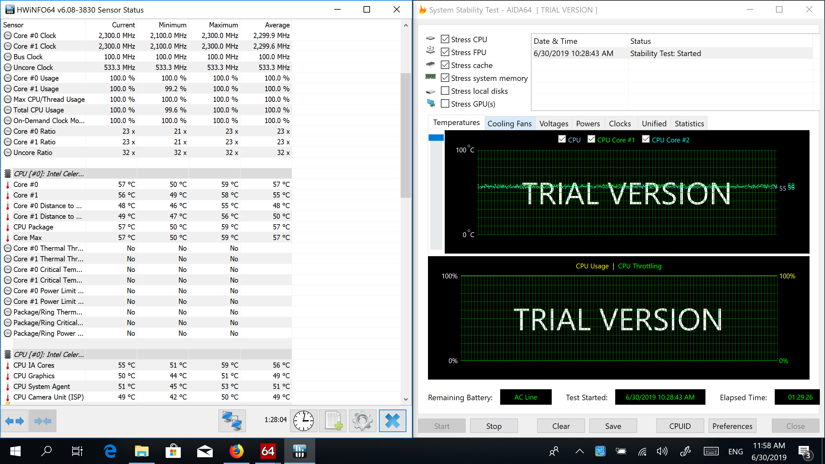The image size is (825, 464).
Task: Uncheck Stress cache checkbox
Action: tap(445, 65)
